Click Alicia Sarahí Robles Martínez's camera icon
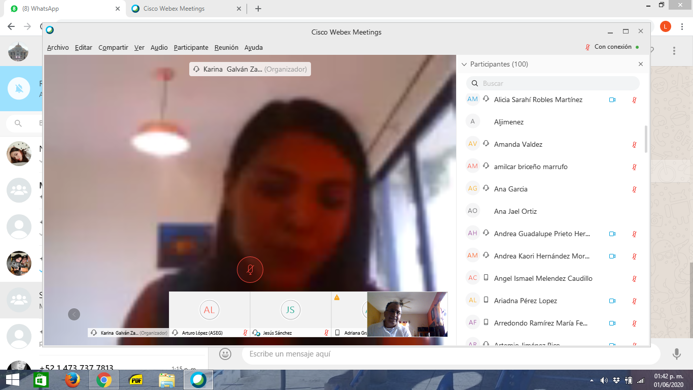This screenshot has height=390, width=693. click(612, 100)
